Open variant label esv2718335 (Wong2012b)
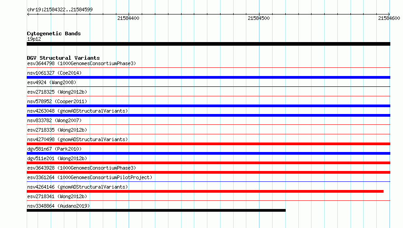Viewport: 403px width, 228px height. coord(57,130)
